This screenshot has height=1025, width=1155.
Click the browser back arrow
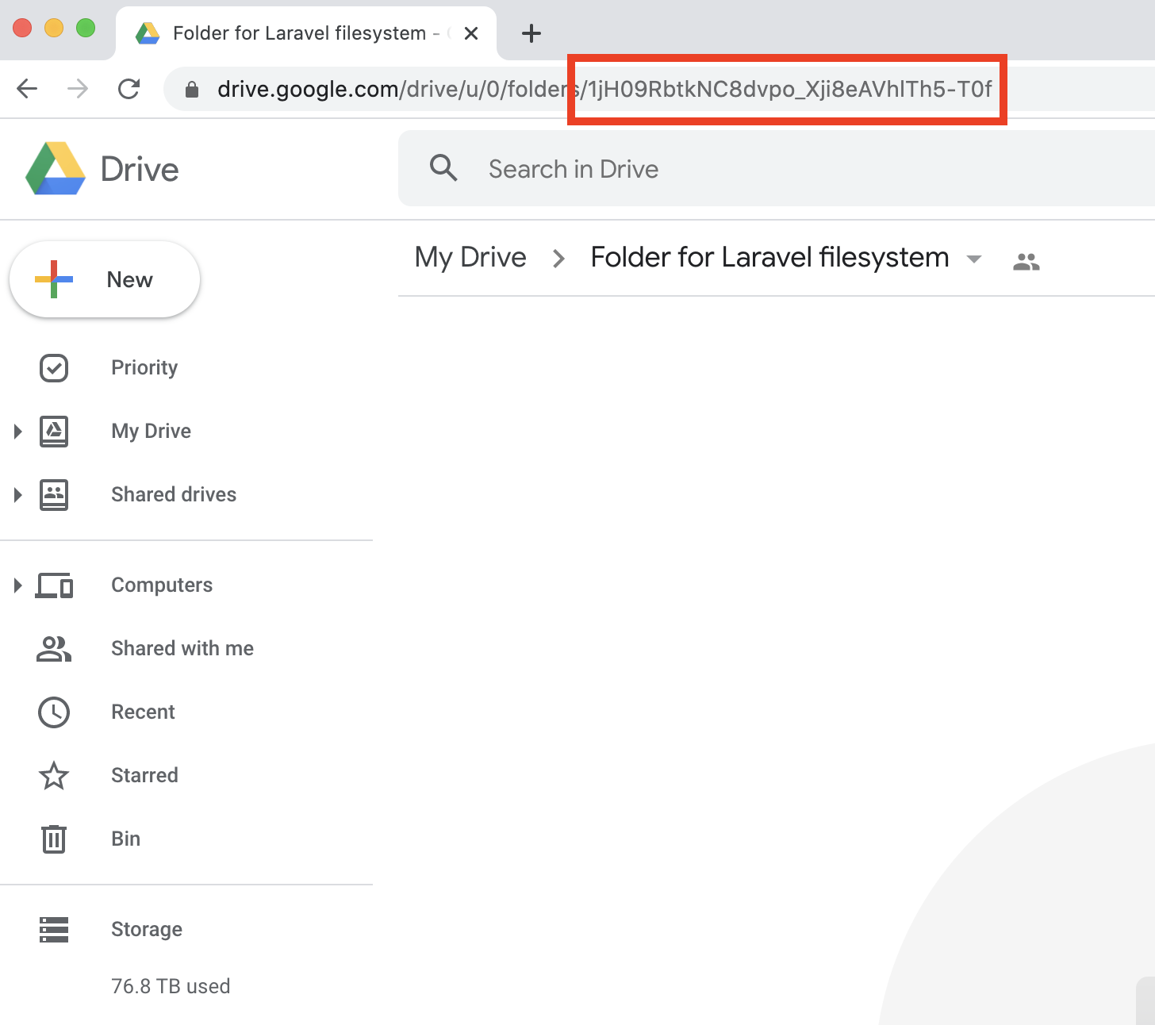click(x=28, y=89)
